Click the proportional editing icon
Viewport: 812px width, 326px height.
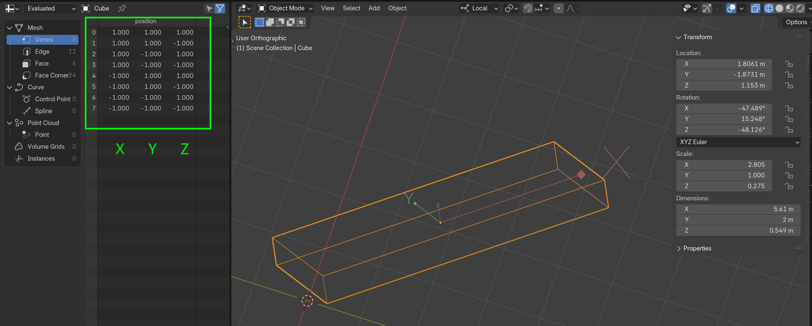click(558, 8)
